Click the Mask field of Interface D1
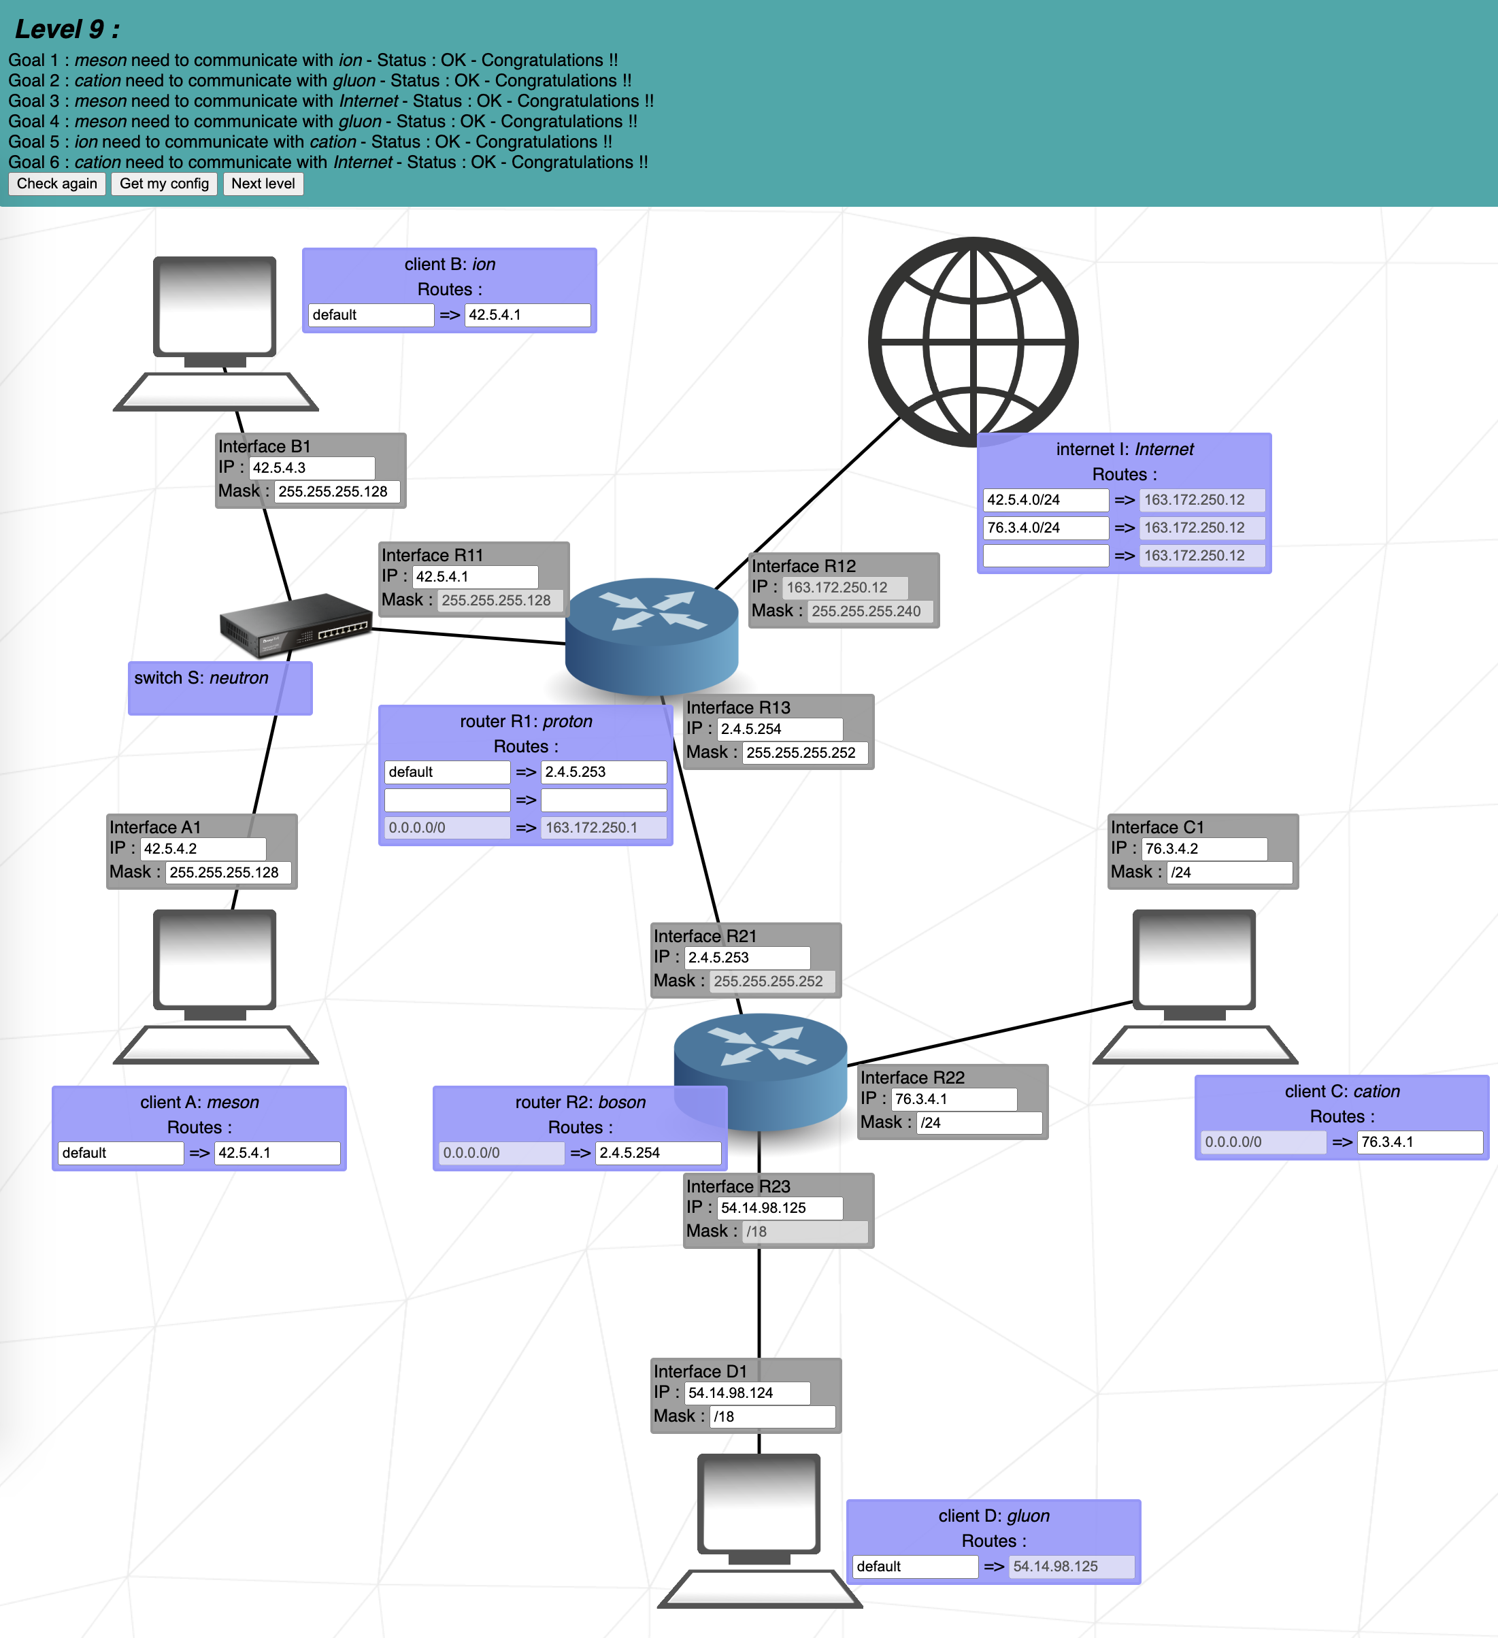Screen dimensions: 1498x1638 771,1416
